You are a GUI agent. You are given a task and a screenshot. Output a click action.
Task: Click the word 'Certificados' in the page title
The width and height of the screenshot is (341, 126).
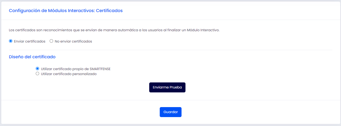coord(109,11)
